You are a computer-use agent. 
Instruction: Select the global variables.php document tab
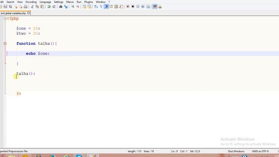[x=14, y=13]
